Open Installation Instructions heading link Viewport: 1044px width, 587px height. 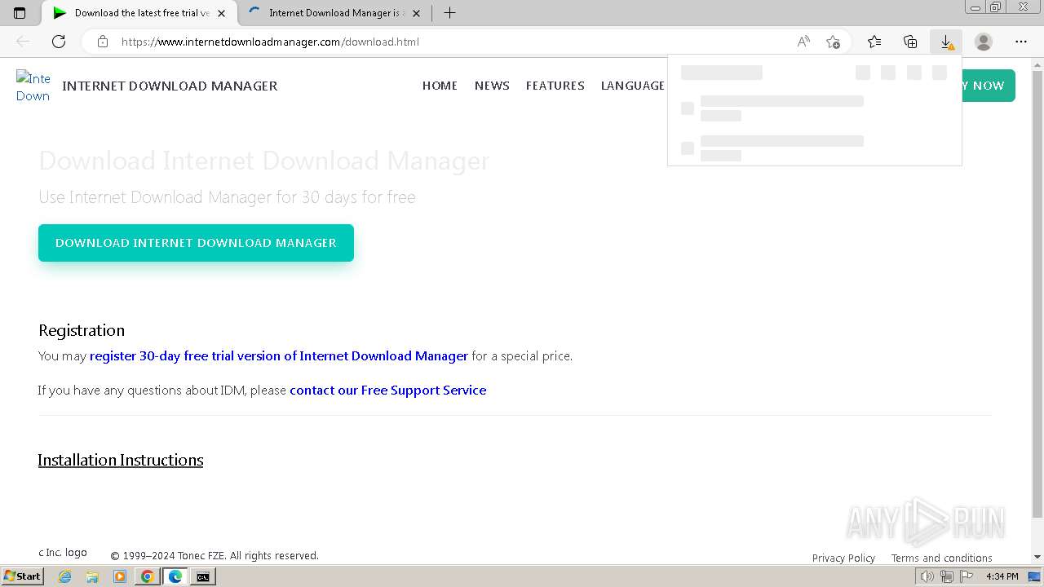pos(121,460)
